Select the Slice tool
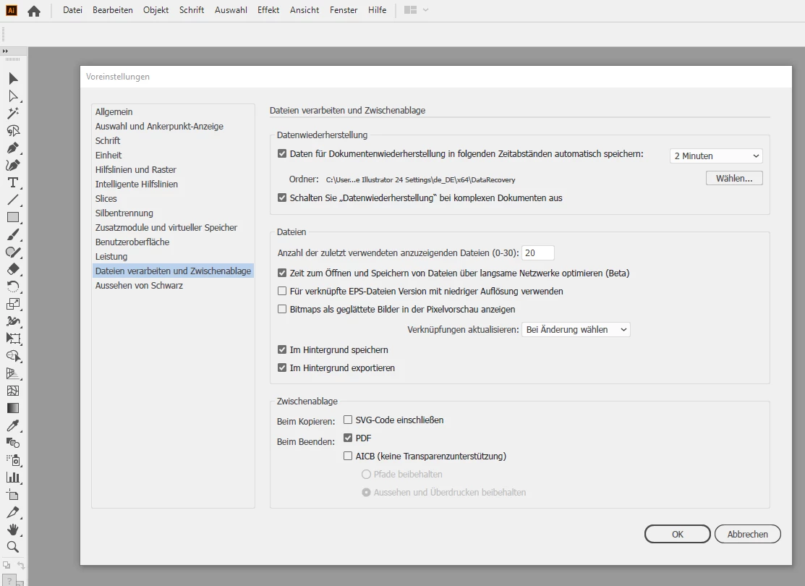This screenshot has width=805, height=586. [13, 512]
